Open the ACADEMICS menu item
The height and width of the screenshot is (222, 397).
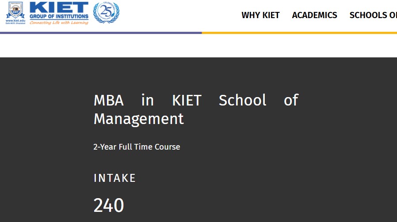(314, 15)
